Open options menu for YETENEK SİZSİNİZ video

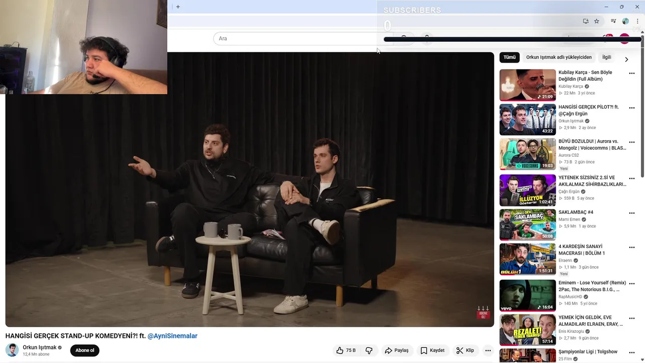pyautogui.click(x=632, y=179)
